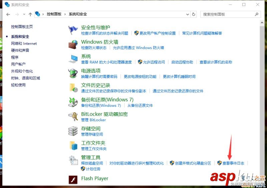Screen dimensions: 267x188
Task: Click 计划任务 link
Action: [x=93, y=169]
